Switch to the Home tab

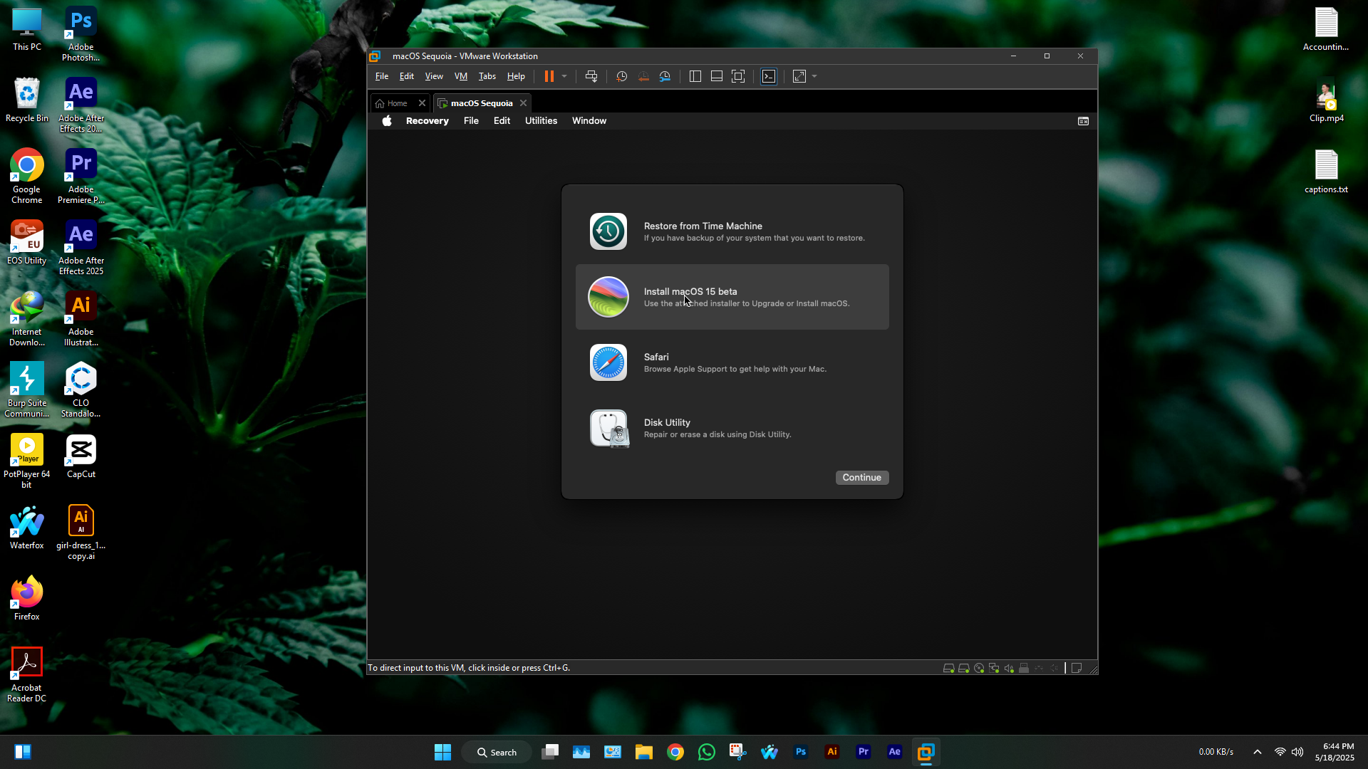tap(397, 103)
